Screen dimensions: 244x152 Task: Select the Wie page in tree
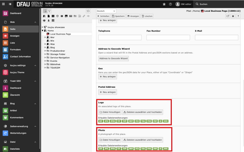point(52,41)
